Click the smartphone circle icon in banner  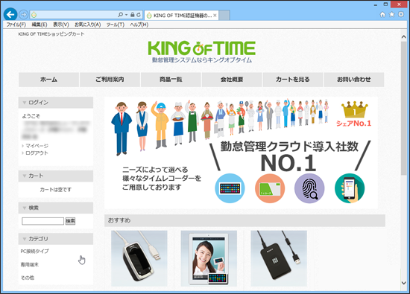(350, 188)
